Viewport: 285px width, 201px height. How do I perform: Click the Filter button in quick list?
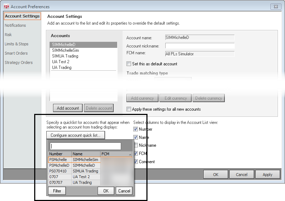click(57, 191)
